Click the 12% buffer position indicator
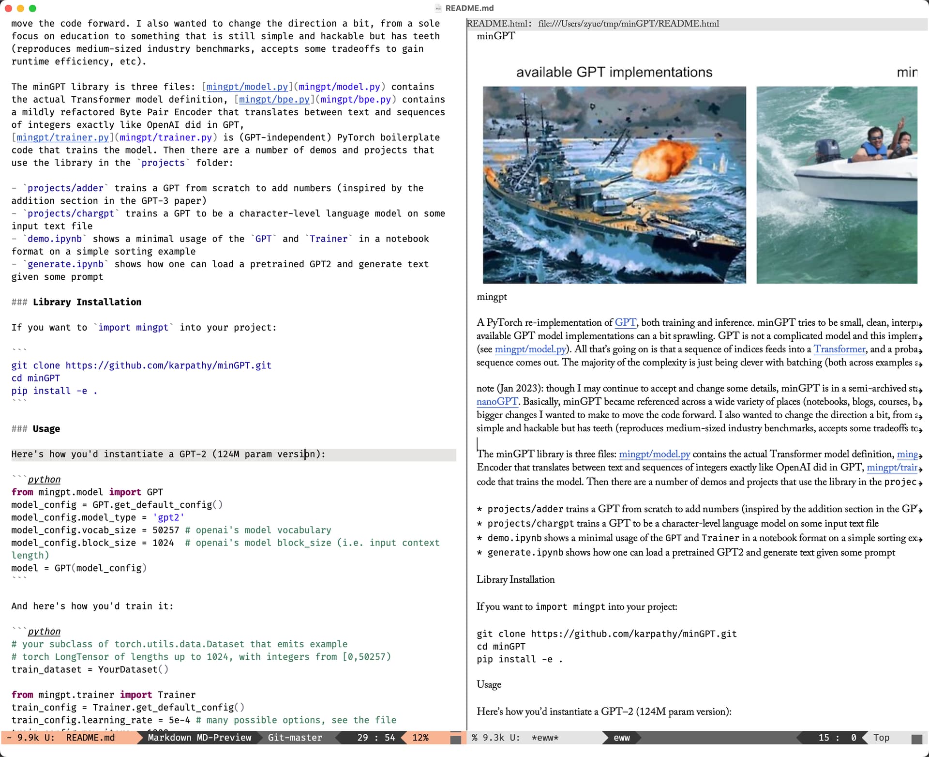Screen dimensions: 929x757 420,738
